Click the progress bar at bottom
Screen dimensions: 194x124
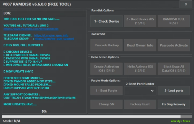97,117
